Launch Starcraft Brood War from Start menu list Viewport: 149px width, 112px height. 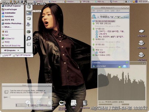pos(11,46)
